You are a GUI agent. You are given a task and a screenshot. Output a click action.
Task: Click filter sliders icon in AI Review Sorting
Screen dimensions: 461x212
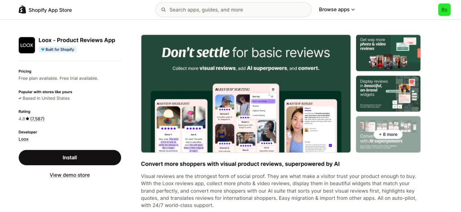point(273,90)
